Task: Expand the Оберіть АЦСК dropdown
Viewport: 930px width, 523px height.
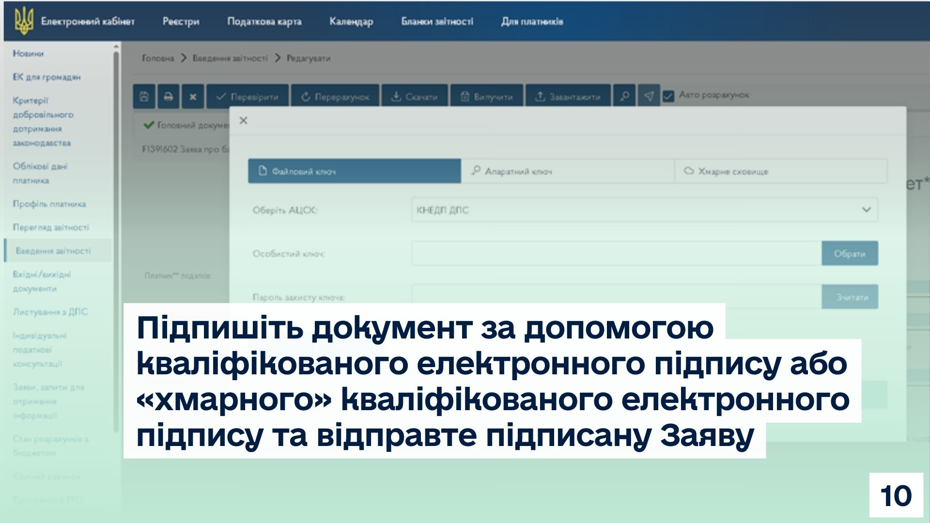Action: (x=644, y=210)
